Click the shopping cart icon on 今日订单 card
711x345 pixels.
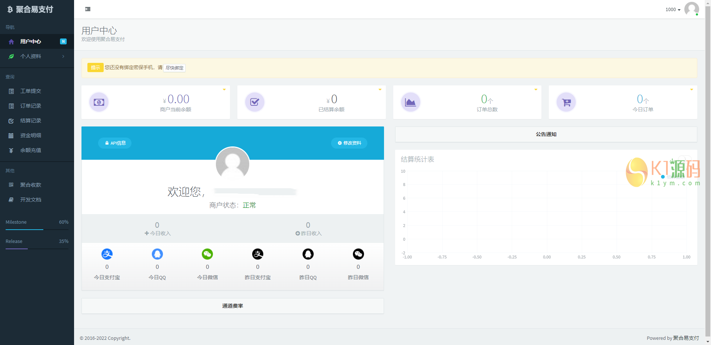click(x=566, y=102)
